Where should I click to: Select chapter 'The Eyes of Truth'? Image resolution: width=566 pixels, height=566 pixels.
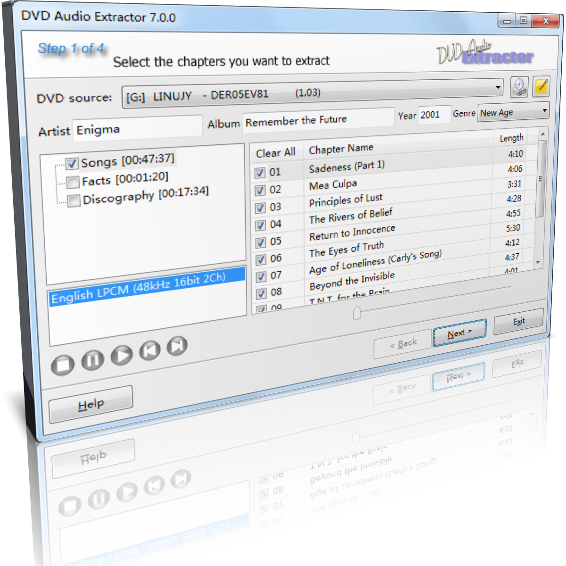(x=346, y=250)
